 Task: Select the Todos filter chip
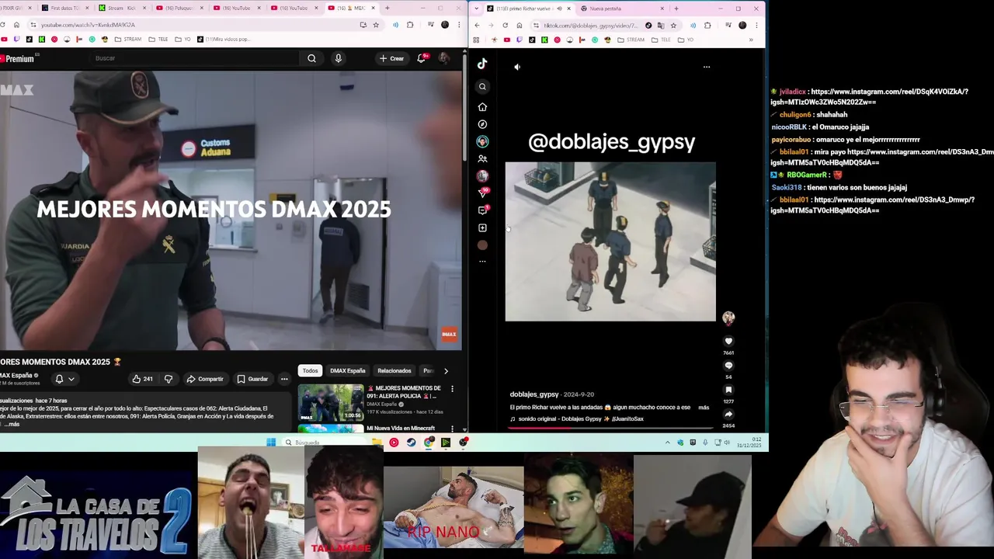click(310, 370)
